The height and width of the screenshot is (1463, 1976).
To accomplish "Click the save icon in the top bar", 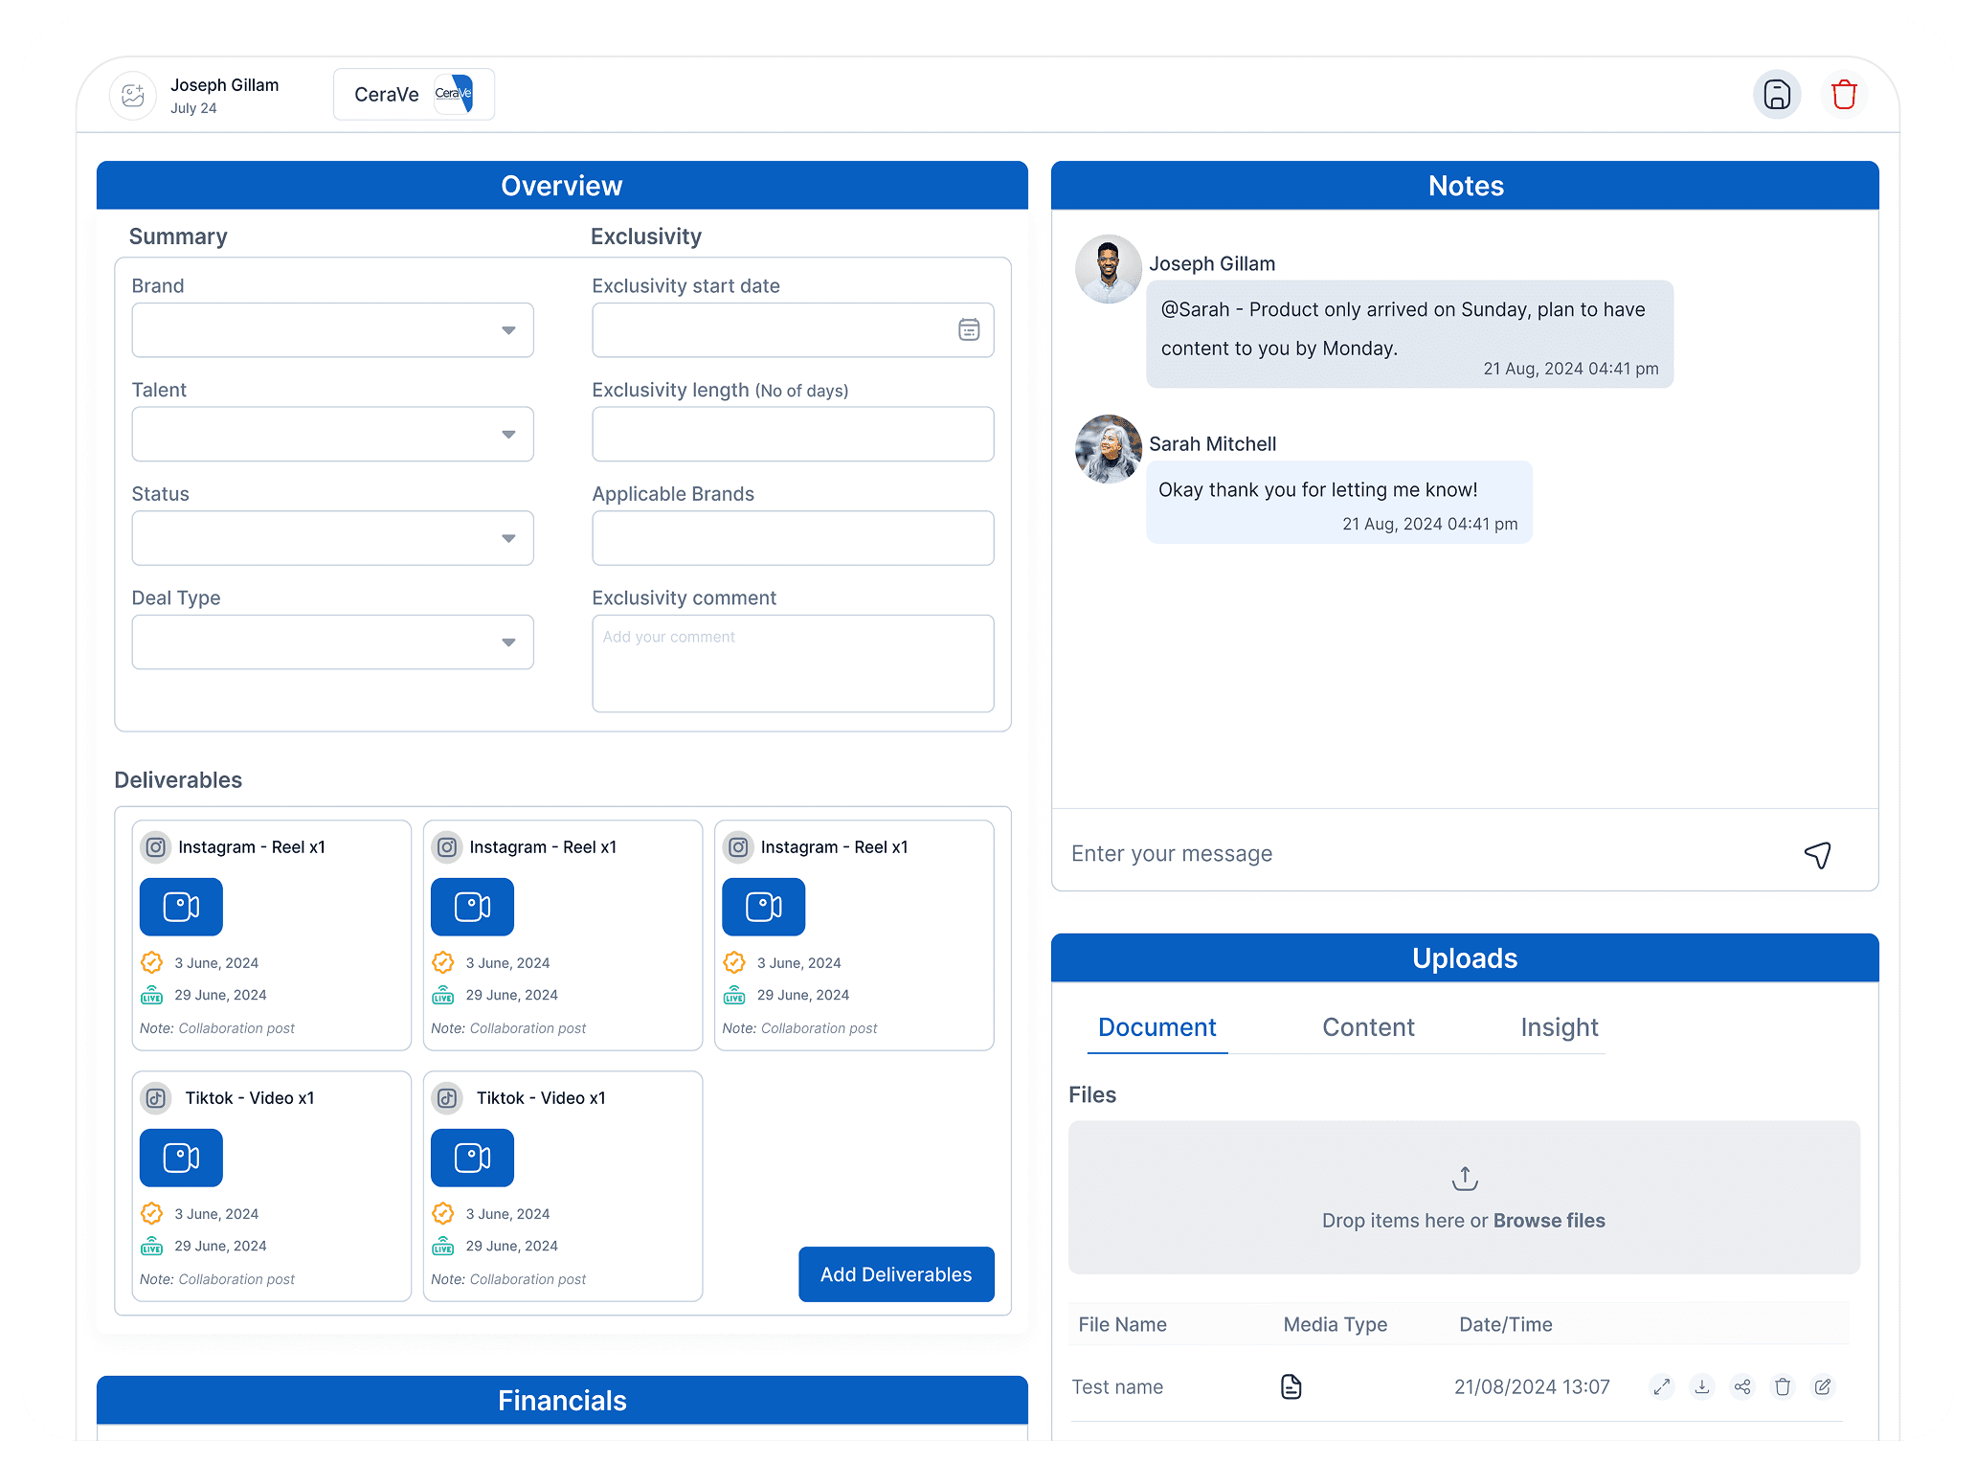I will [1777, 95].
